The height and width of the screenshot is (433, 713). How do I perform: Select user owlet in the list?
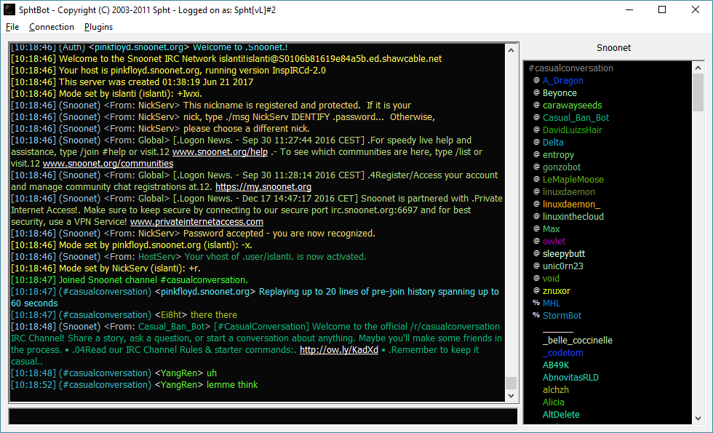click(554, 241)
